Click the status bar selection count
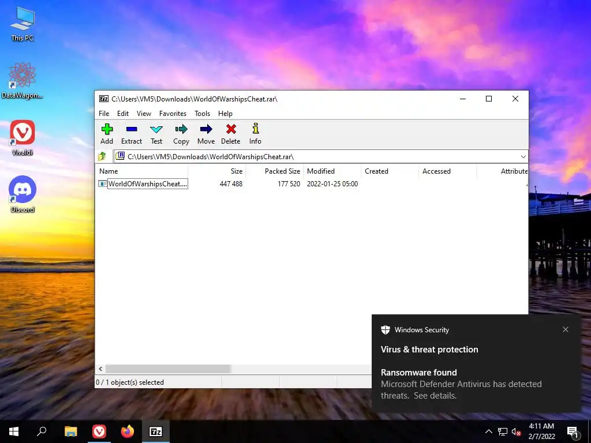 coord(130,382)
